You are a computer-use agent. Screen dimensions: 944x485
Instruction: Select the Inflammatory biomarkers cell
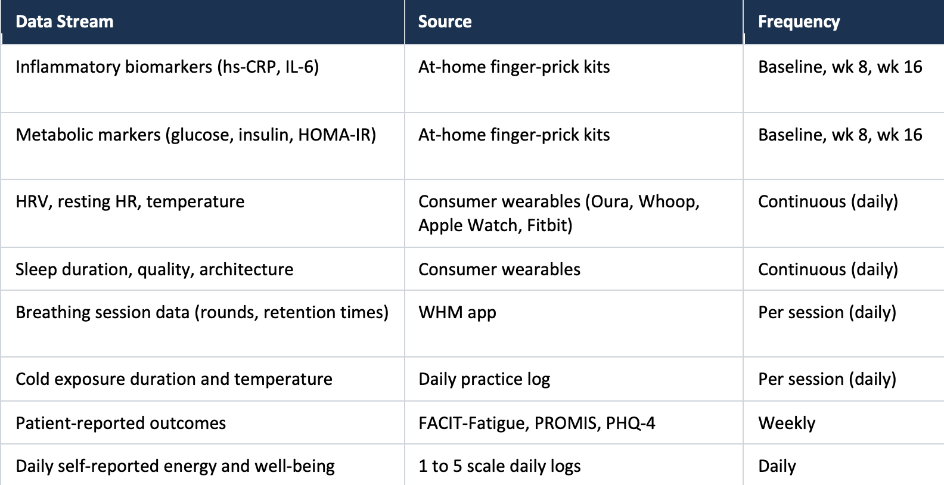pos(167,67)
